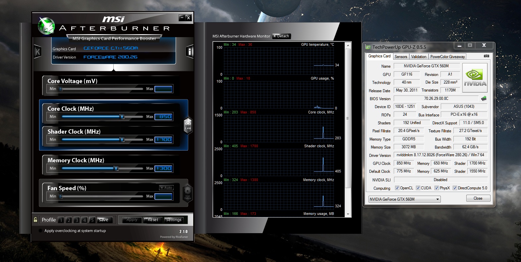Open the NVIDIA GeForce GTX 560M dropdown
The image size is (521, 262).
pyautogui.click(x=404, y=199)
